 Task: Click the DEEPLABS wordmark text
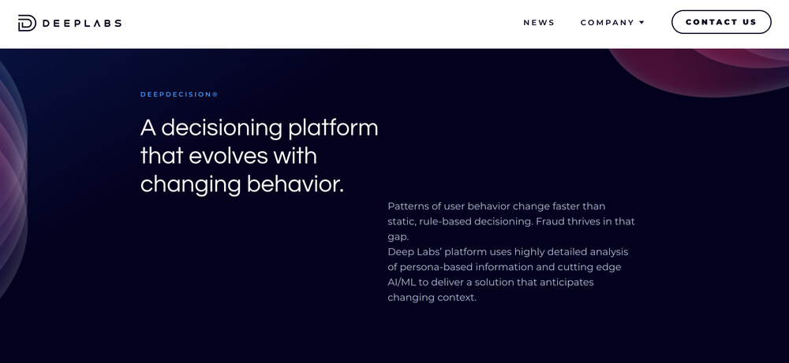click(x=82, y=23)
